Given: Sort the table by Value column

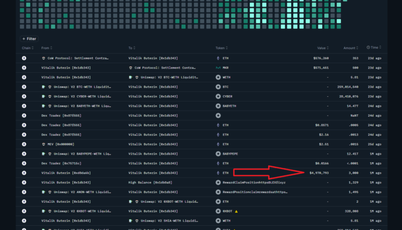Looking at the screenshot, I should (322, 48).
